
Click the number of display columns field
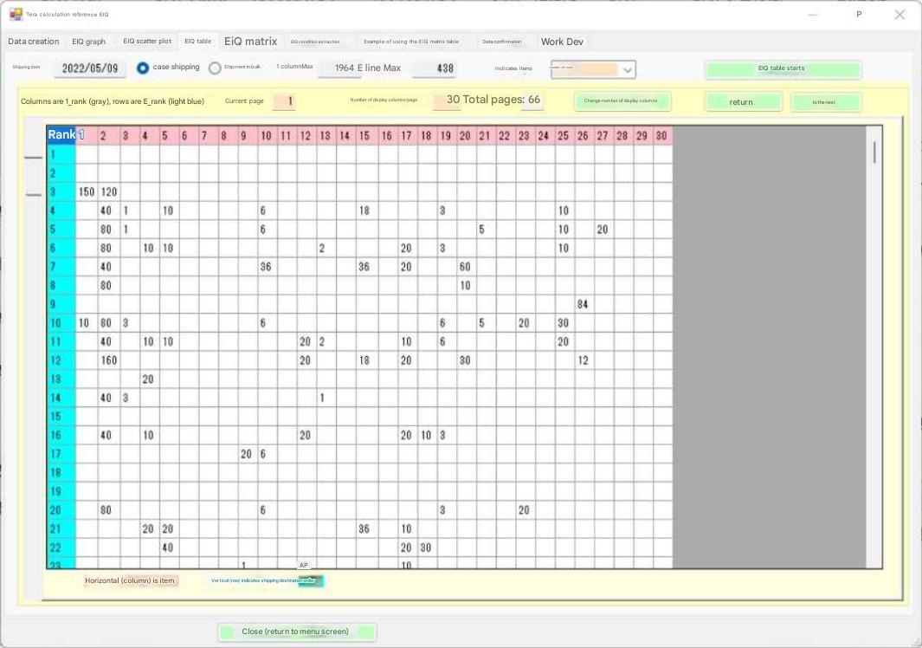pyautogui.click(x=446, y=101)
